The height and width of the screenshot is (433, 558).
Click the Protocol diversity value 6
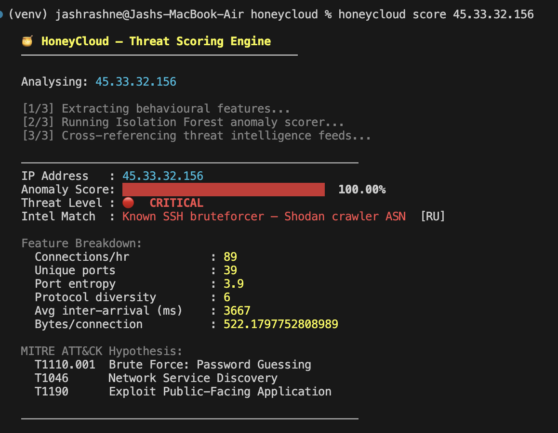[x=226, y=297]
